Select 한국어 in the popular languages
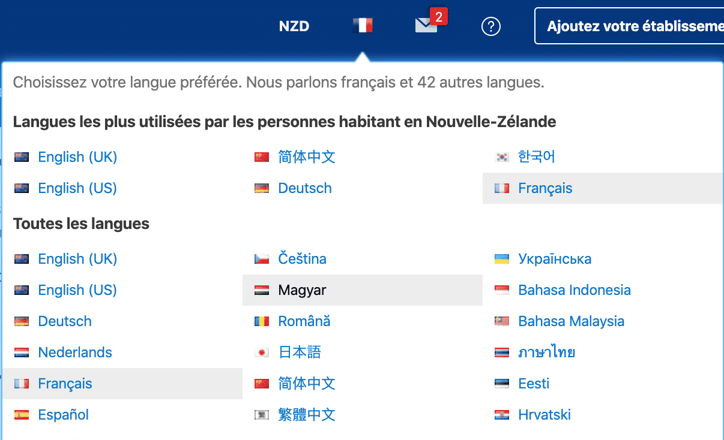Image resolution: width=724 pixels, height=440 pixels. (x=536, y=157)
